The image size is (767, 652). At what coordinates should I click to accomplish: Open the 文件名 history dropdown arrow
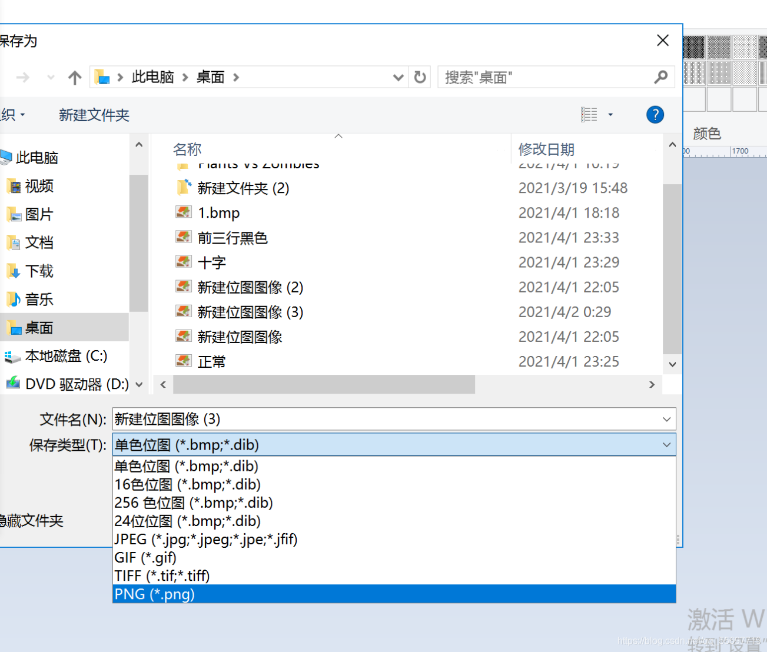666,419
